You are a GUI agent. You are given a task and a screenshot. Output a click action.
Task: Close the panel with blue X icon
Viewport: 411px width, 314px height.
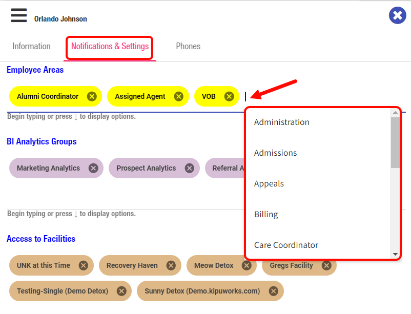[397, 15]
